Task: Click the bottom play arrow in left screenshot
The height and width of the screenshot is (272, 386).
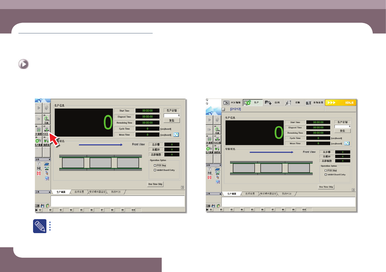Action: [36, 210]
